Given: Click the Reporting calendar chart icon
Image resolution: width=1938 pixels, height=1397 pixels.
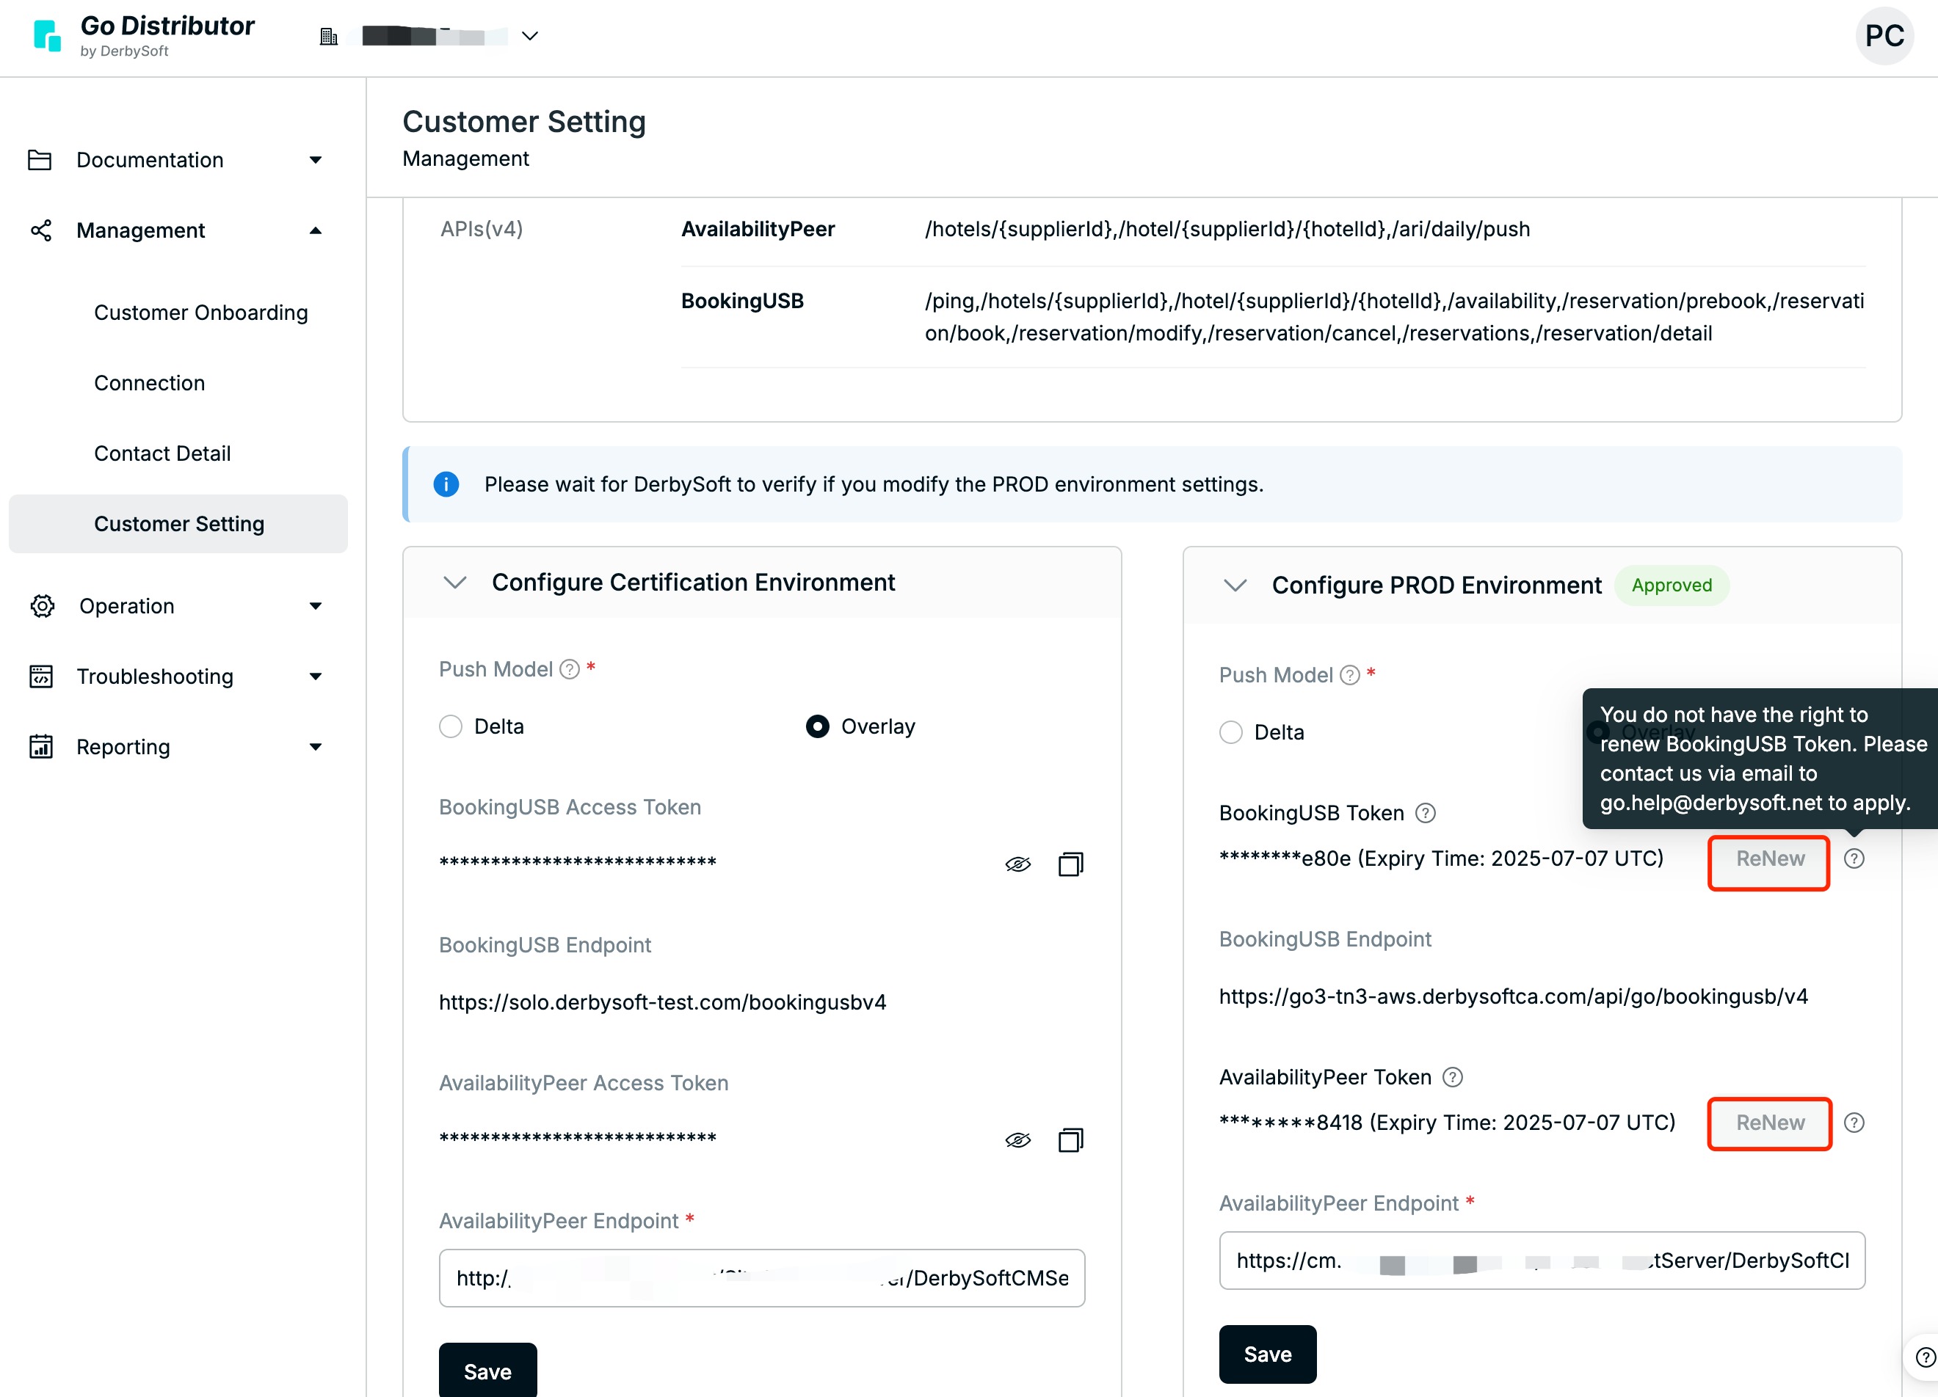Looking at the screenshot, I should [41, 746].
